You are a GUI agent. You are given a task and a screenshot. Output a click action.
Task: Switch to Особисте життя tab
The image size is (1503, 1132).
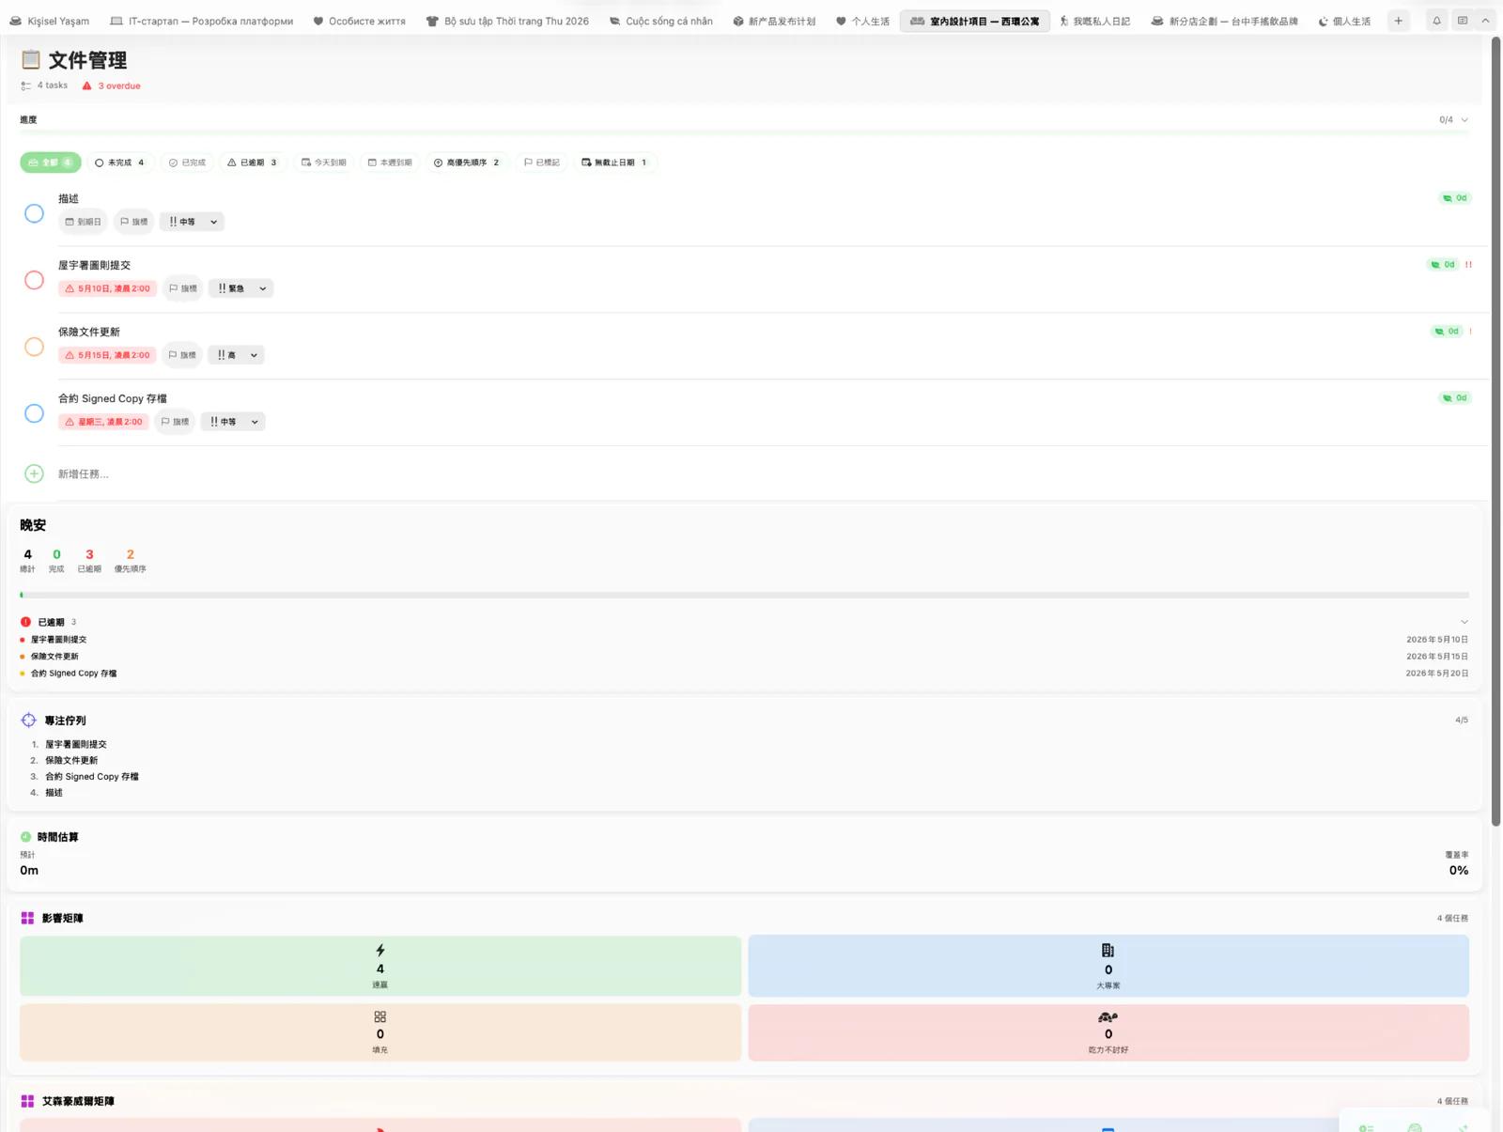360,21
